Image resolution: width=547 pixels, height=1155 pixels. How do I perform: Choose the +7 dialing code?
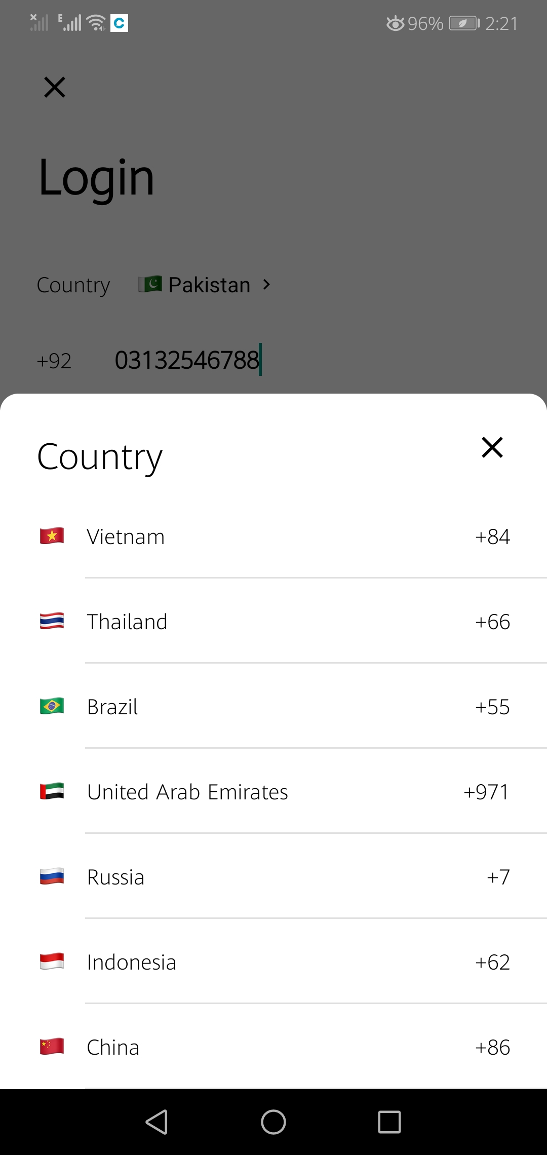498,877
